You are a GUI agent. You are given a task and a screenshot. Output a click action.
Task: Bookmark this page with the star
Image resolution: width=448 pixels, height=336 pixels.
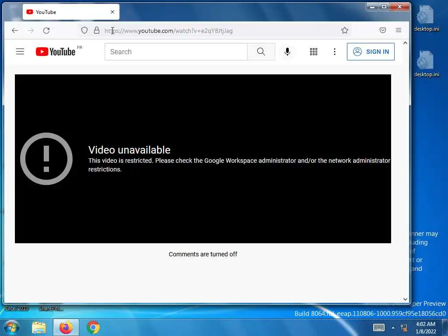coord(345,30)
